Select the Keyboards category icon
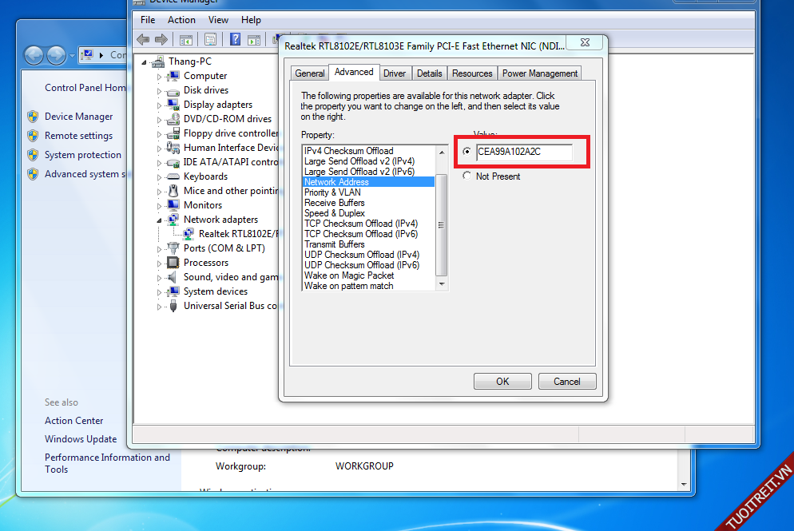This screenshot has height=531, width=794. [x=173, y=176]
